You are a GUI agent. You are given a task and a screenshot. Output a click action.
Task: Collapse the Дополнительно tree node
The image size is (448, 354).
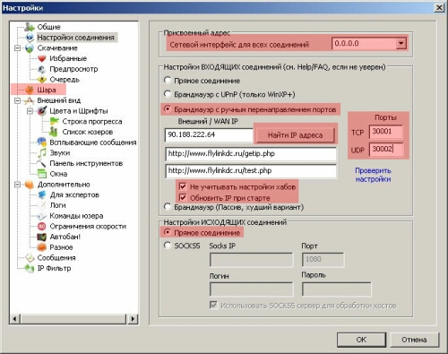[17, 185]
